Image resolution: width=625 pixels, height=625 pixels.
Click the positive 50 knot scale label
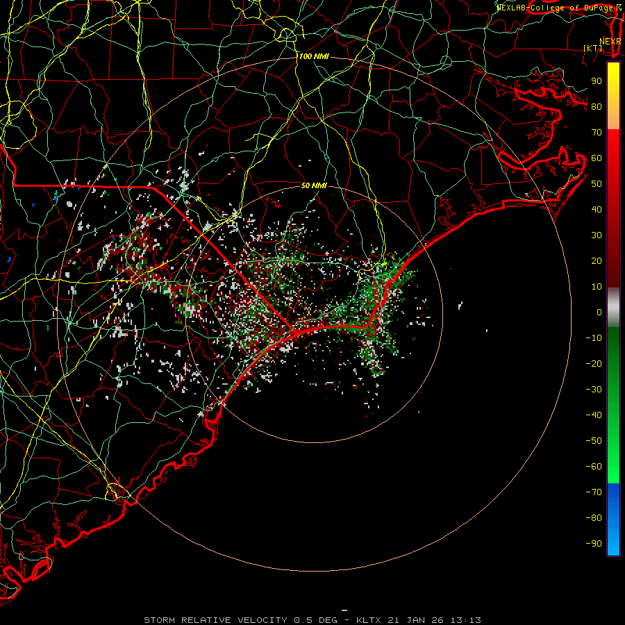[597, 184]
